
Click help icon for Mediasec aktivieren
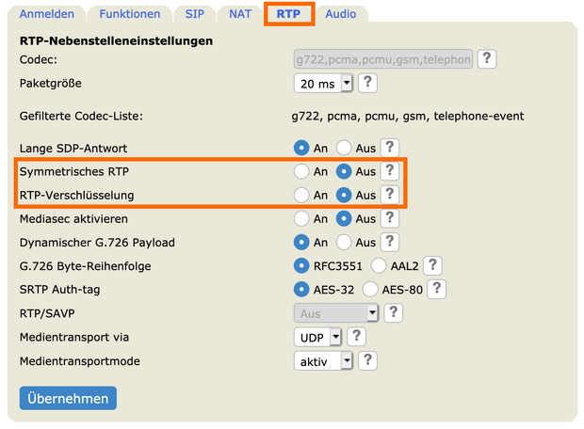tap(390, 218)
